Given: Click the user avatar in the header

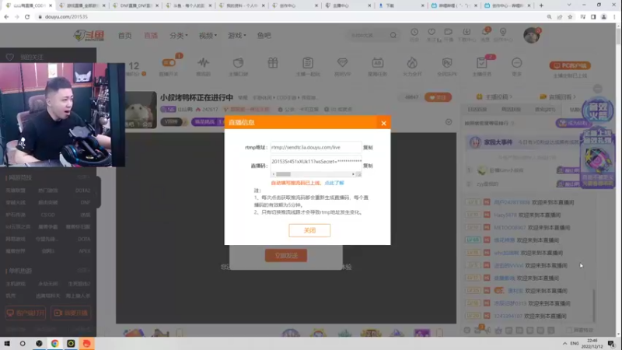Looking at the screenshot, I should click(x=531, y=35).
